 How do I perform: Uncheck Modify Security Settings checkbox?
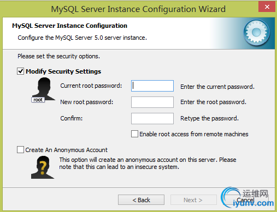point(20,71)
